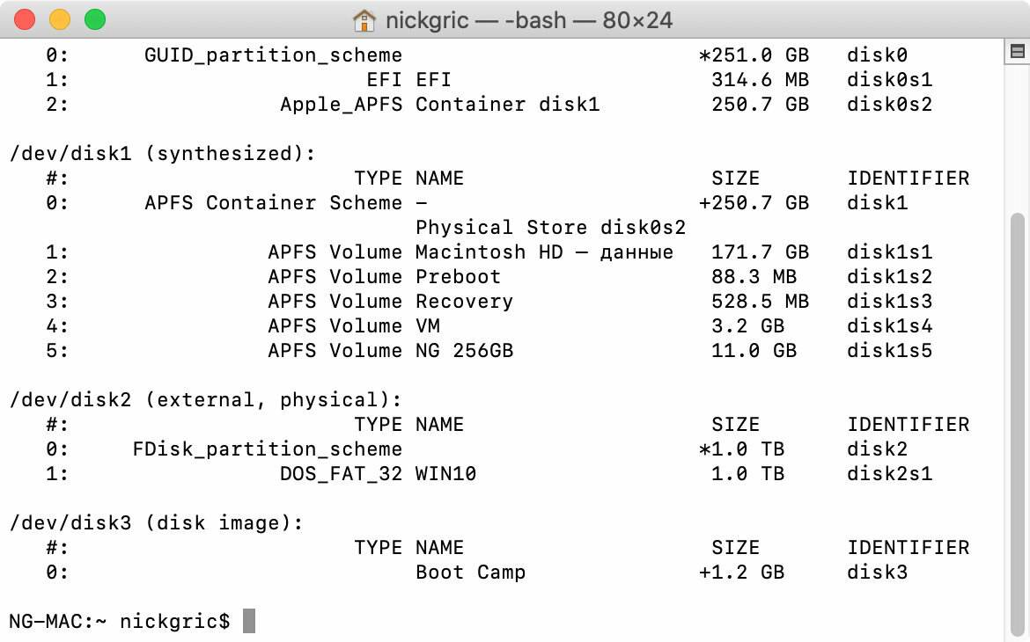Click the 'WIN10' partition name
The image size is (1030, 642).
446,473
